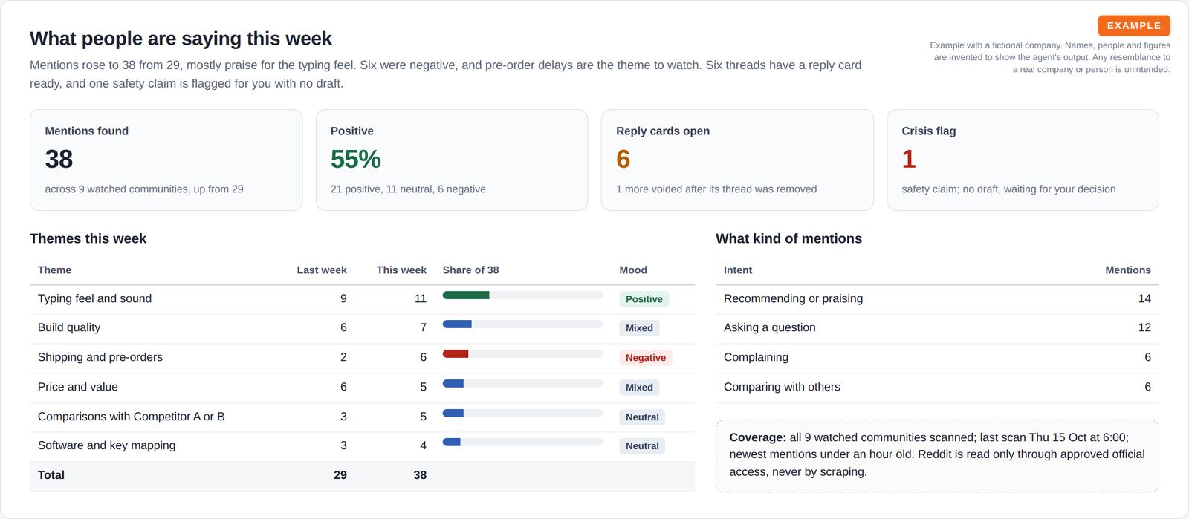Select the Build quality theme row

pyautogui.click(x=362, y=328)
